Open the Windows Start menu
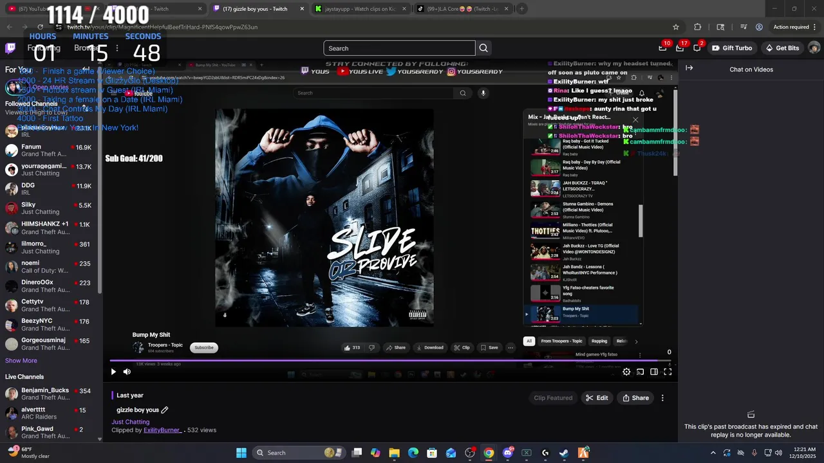Viewport: 824px width, 463px height. [x=241, y=453]
